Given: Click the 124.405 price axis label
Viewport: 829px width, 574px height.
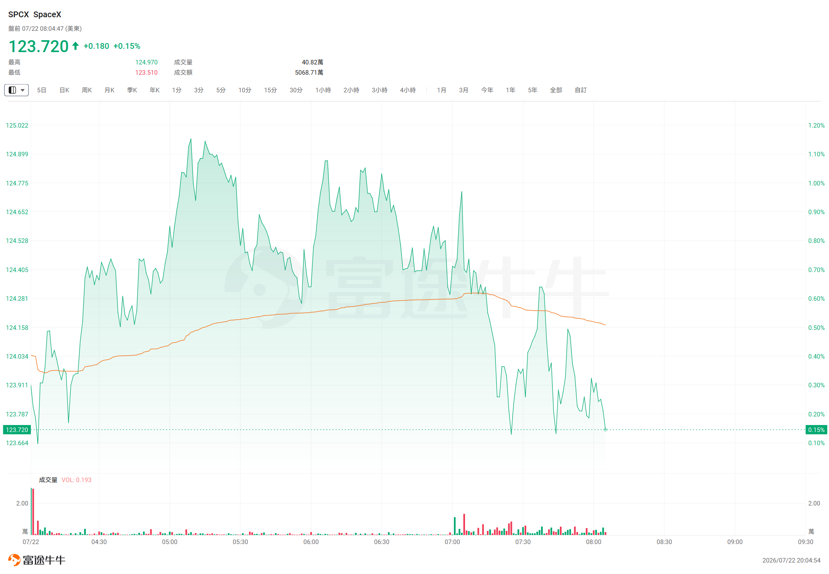Looking at the screenshot, I should pos(17,270).
